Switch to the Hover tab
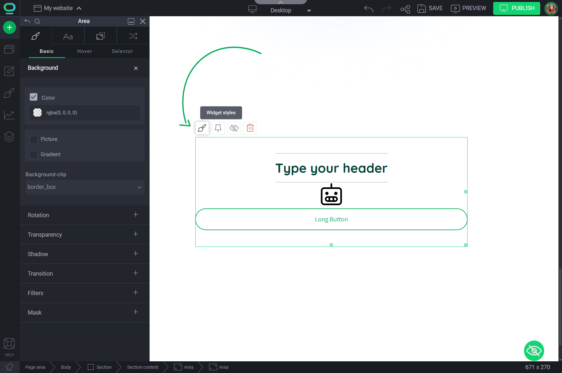This screenshot has width=562, height=373. [85, 51]
